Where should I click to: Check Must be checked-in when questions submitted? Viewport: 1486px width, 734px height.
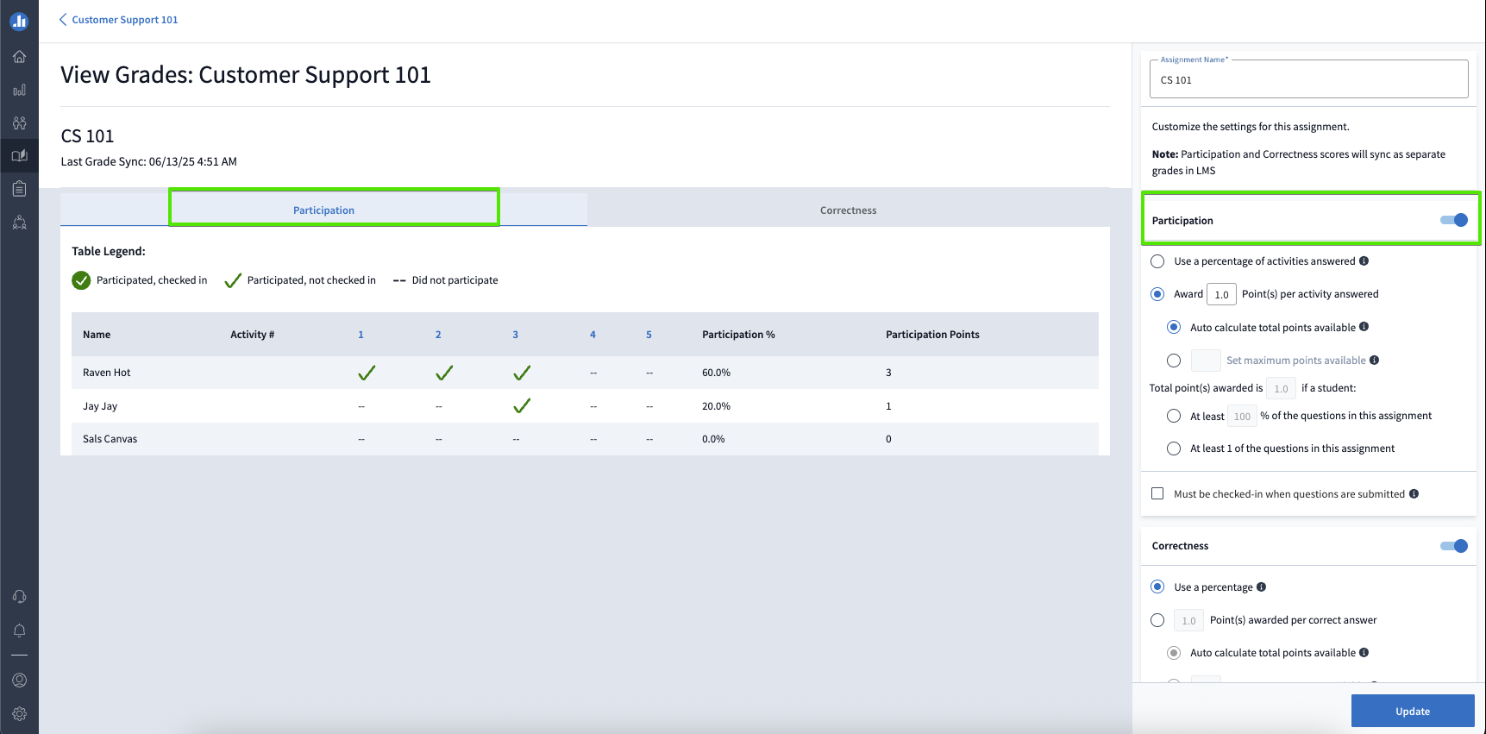(x=1157, y=494)
